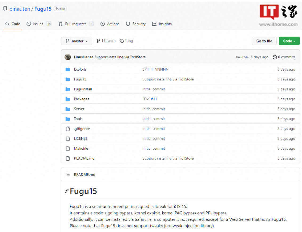Click the anchor link icon beside Fugu15 heading
Image resolution: width=302 pixels, height=232 pixels.
pyautogui.click(x=66, y=191)
